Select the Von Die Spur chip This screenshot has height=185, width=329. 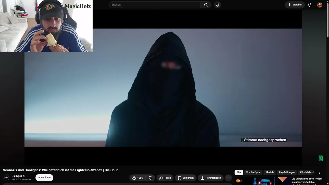253,172
